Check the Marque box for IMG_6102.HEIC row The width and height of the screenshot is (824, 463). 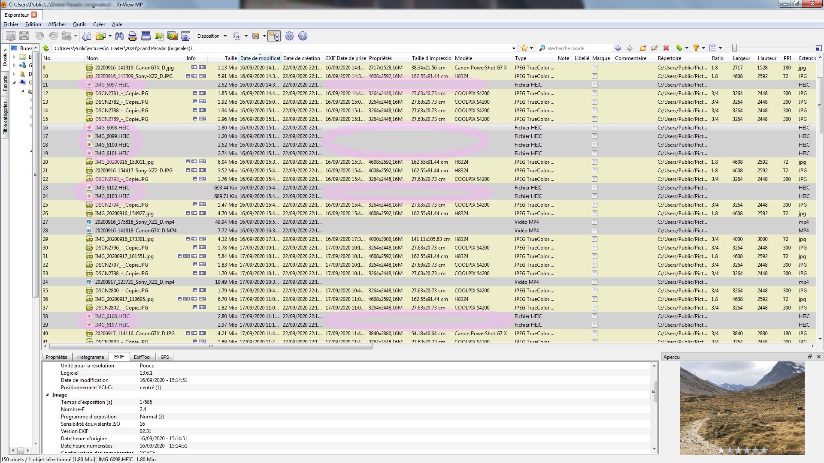coord(594,188)
